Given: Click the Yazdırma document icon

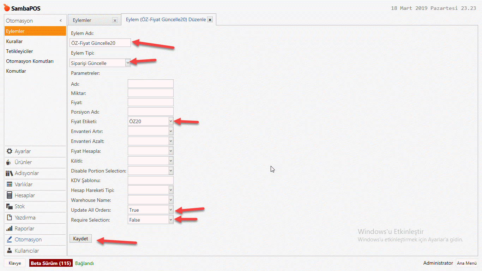Looking at the screenshot, I should pos(10,218).
